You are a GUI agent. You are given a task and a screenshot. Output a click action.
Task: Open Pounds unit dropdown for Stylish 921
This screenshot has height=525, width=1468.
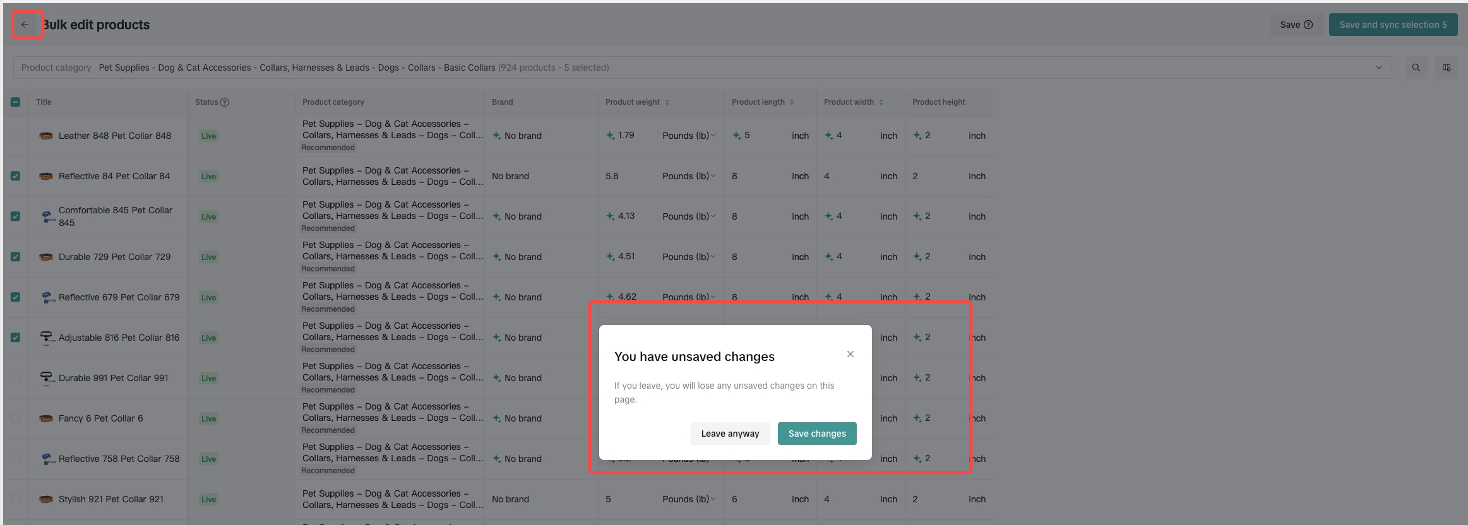pos(688,499)
